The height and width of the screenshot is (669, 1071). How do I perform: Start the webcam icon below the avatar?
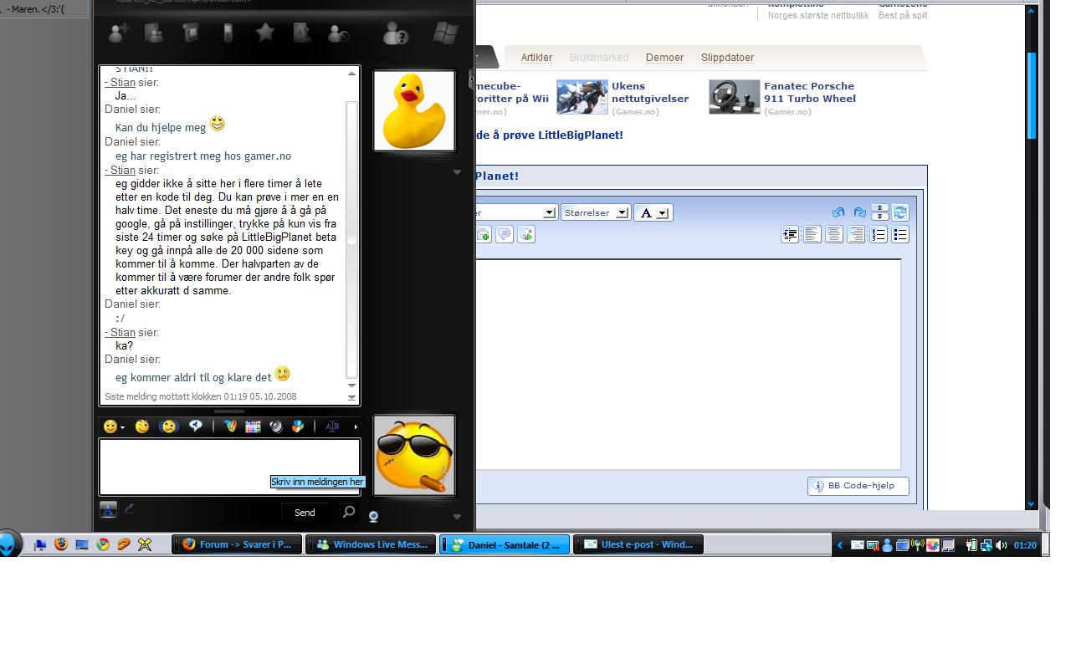[373, 517]
